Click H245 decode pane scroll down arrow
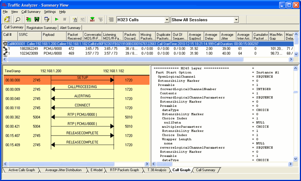 click(x=295, y=159)
